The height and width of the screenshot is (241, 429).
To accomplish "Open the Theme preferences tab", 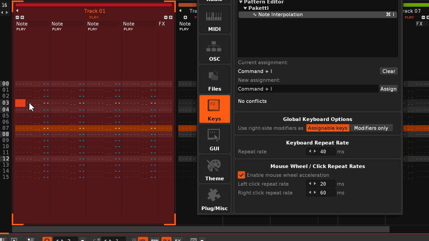I will point(214,169).
